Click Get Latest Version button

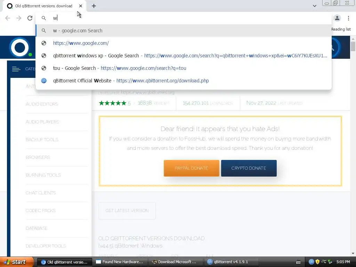point(127,211)
